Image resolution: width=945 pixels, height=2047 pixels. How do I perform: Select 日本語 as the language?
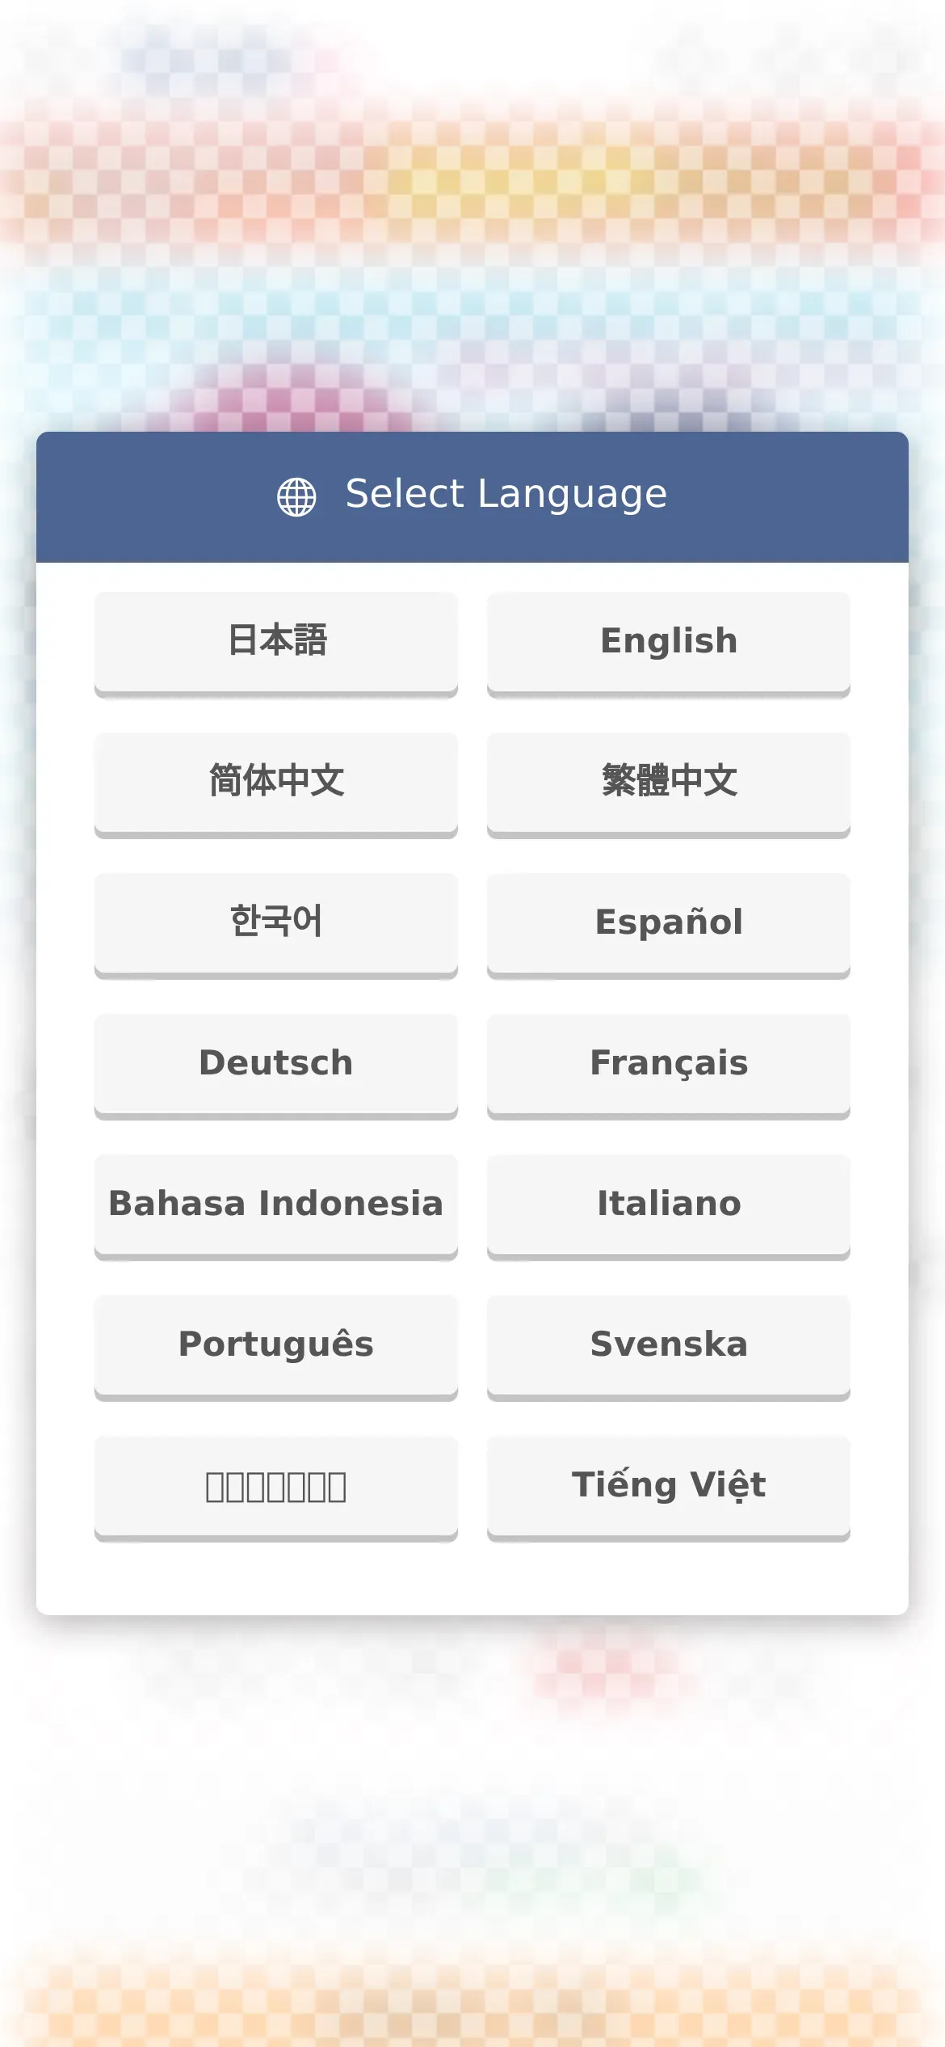point(276,644)
